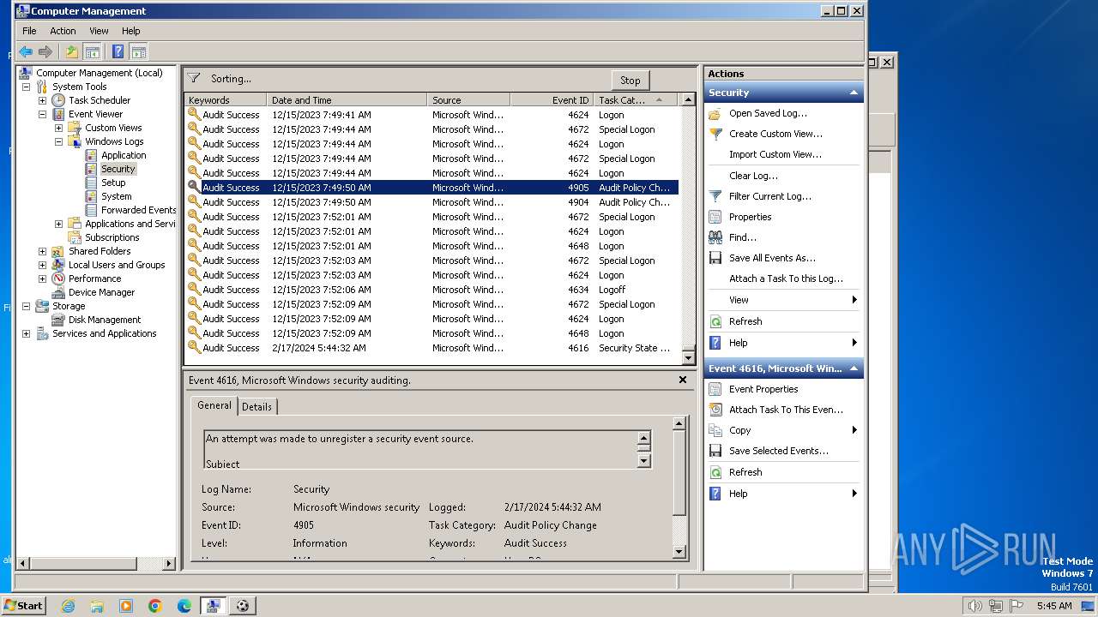
Task: Toggle Show/Hide Action Pane toolbar icon
Action: (x=138, y=51)
